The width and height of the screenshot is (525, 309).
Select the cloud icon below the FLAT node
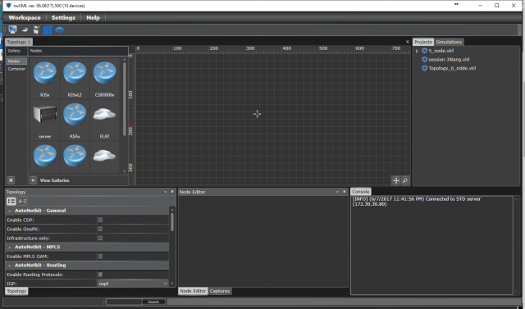pyautogui.click(x=104, y=156)
